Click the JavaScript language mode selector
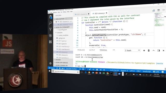Image resolution: width=166 pixels, height=93 pixels. (x=147, y=71)
